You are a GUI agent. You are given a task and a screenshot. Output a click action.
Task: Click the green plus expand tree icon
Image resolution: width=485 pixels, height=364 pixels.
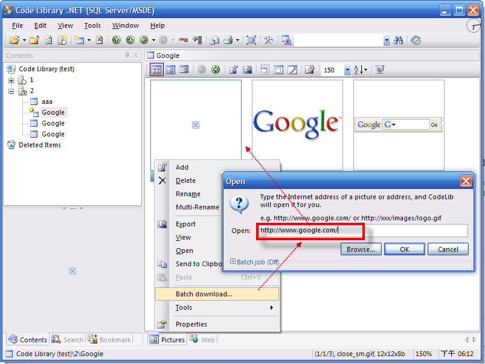(x=197, y=40)
